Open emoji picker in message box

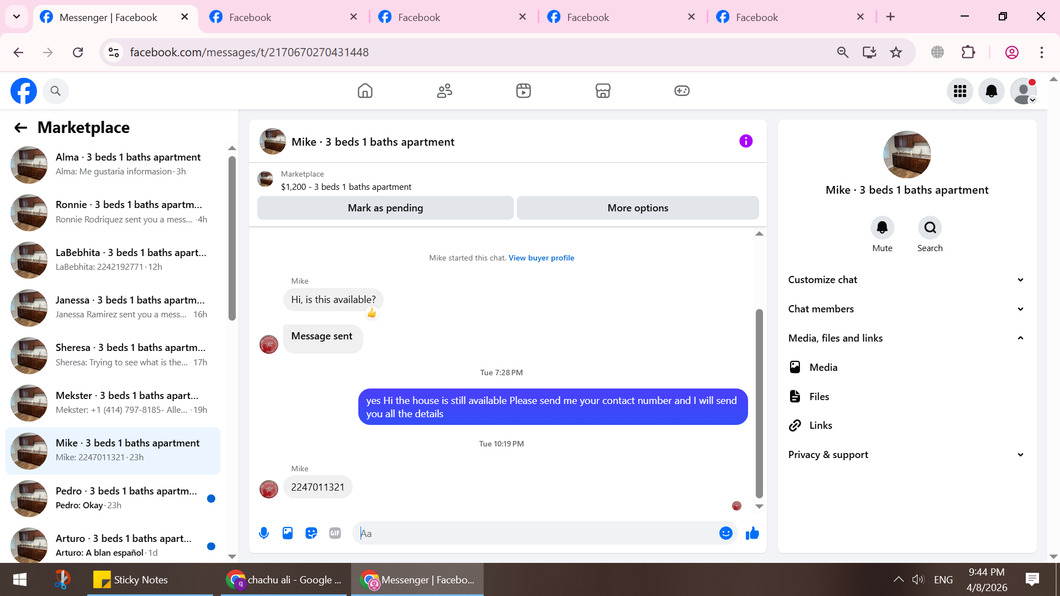(725, 533)
